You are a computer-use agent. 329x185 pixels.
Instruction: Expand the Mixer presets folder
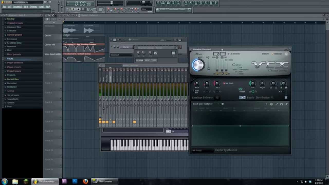[14, 54]
